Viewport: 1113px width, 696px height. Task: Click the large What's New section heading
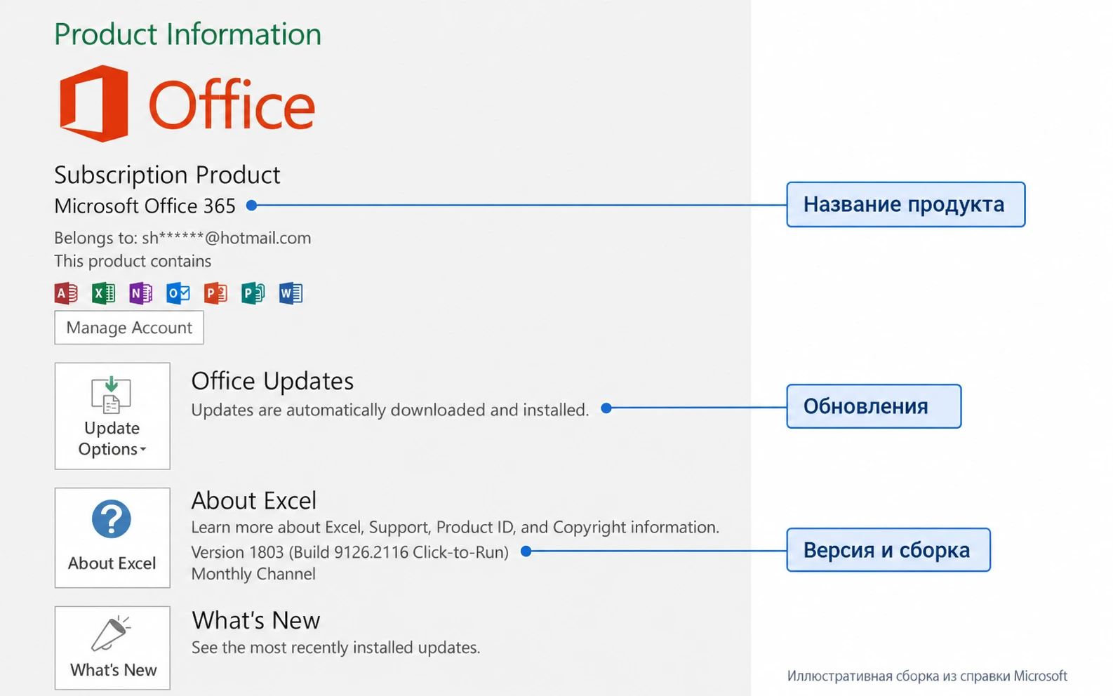[255, 620]
